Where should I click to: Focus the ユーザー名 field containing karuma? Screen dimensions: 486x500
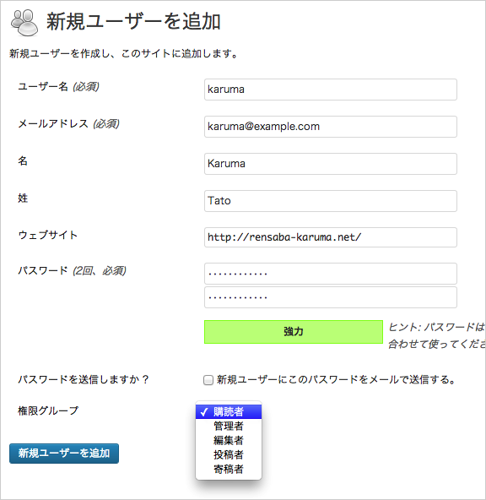331,90
